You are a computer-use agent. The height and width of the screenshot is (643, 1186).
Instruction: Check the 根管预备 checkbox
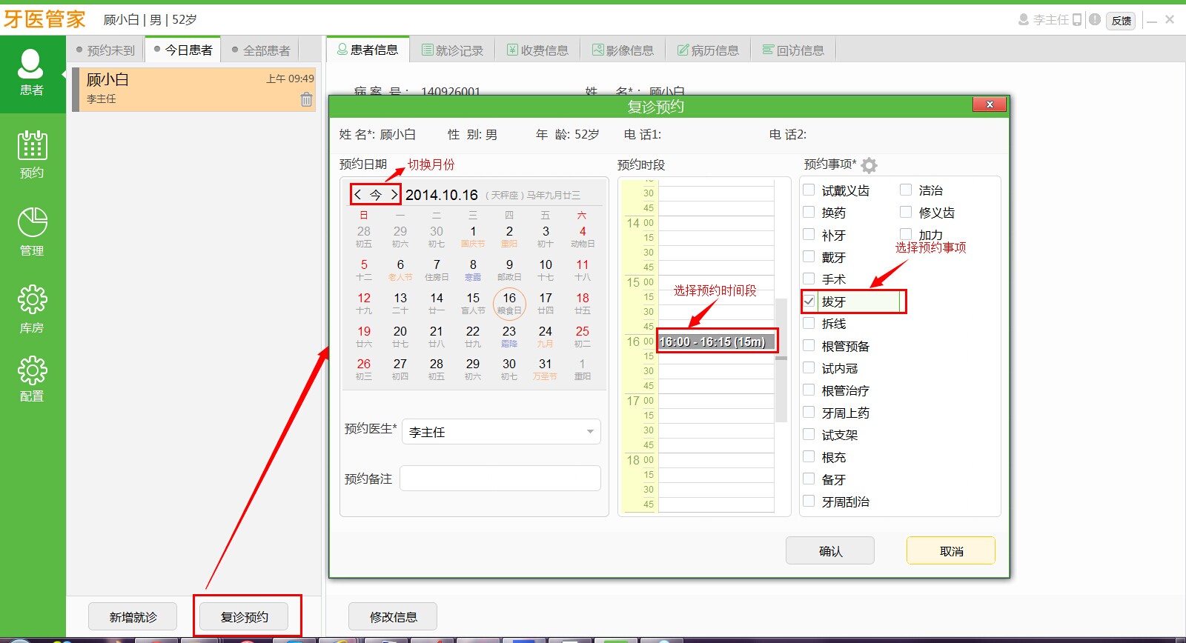pos(809,346)
